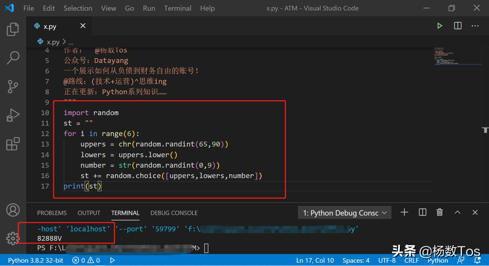
Task: Open the View menu
Action: [x=108, y=8]
